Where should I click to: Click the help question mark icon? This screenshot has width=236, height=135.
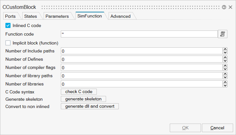tap(224, 7)
